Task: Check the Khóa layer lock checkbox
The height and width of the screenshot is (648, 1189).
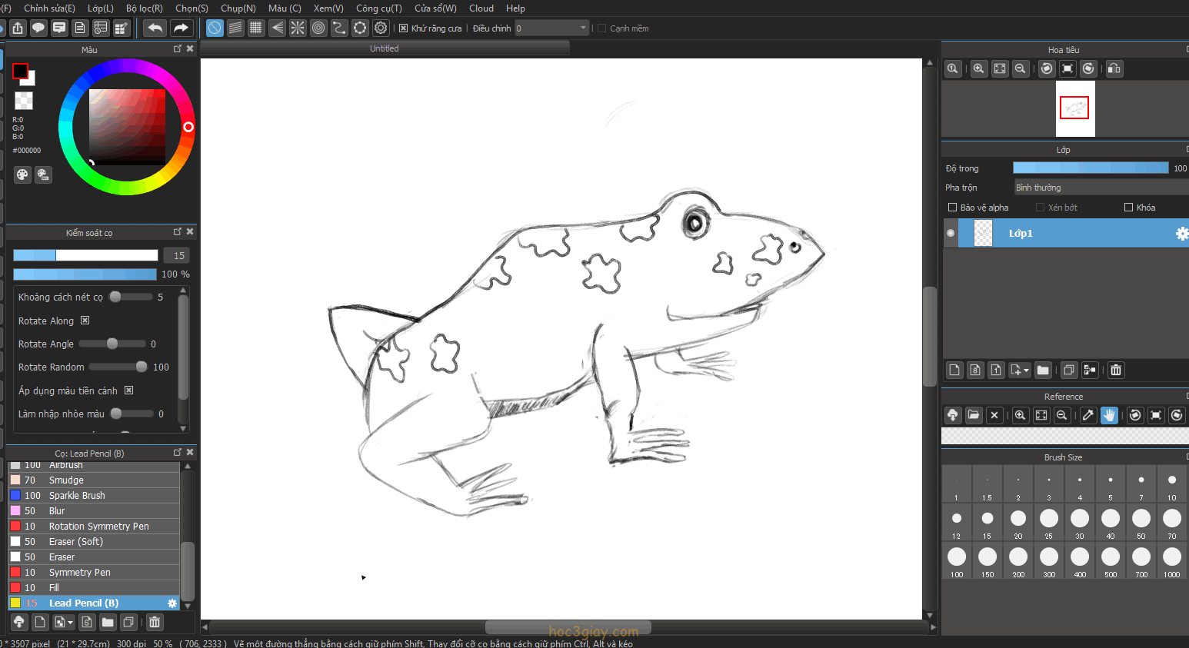Action: point(1128,208)
